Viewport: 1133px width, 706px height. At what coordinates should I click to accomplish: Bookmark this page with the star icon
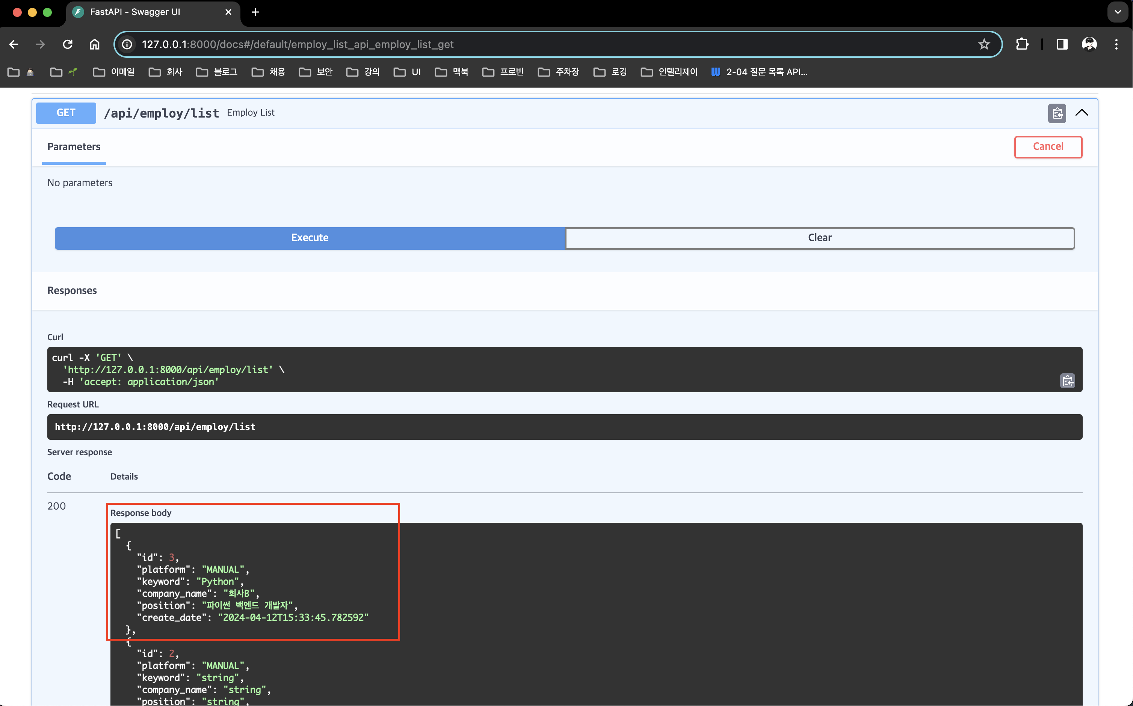click(984, 44)
